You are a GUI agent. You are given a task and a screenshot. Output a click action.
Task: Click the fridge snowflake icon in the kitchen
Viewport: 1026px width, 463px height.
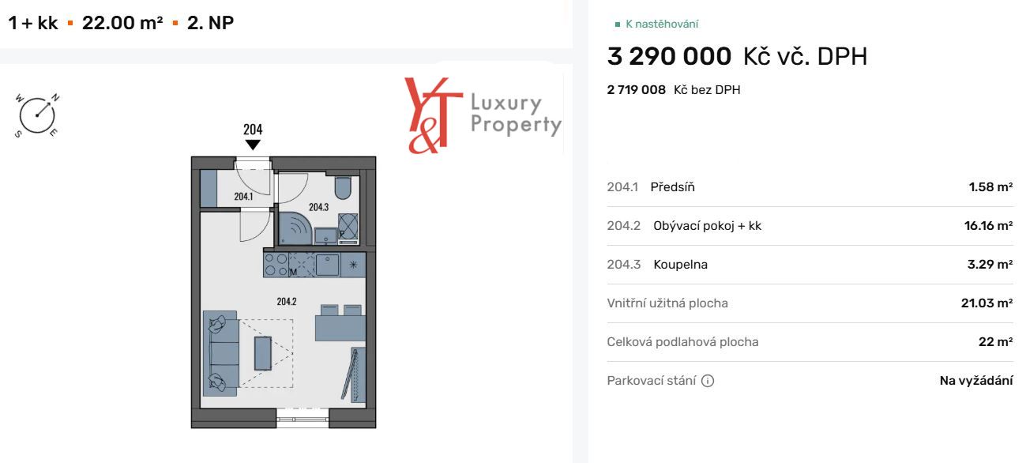(353, 264)
